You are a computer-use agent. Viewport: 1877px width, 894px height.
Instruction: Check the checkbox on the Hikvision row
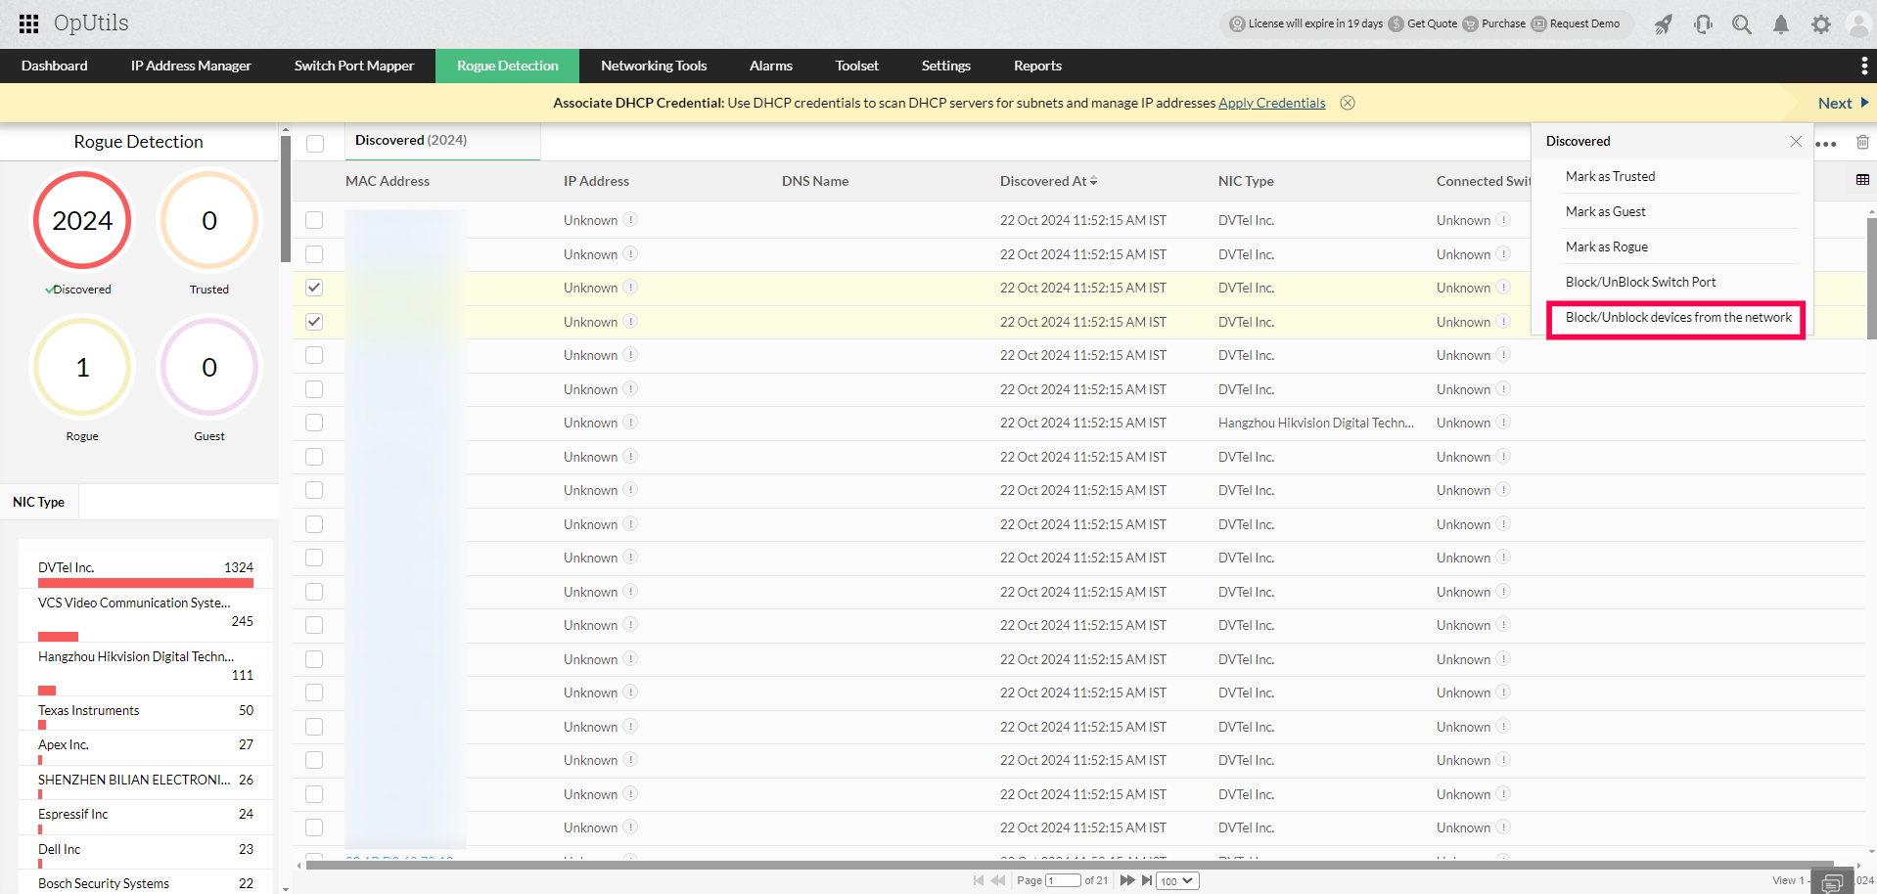coord(313,423)
